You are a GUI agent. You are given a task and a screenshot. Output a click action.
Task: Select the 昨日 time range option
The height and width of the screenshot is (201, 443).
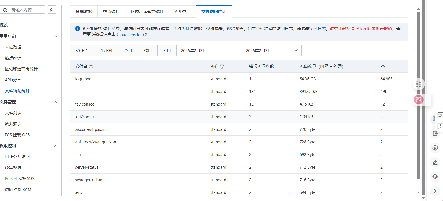pyautogui.click(x=147, y=51)
